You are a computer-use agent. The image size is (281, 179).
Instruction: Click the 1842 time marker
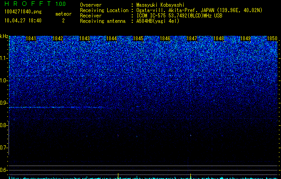pos(58,38)
